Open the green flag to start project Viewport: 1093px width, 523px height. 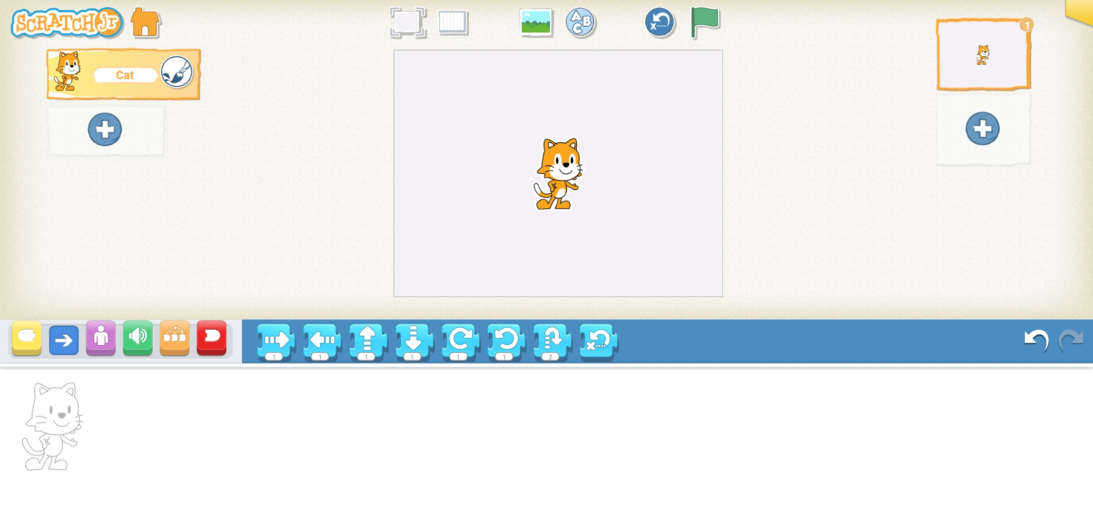click(x=705, y=22)
